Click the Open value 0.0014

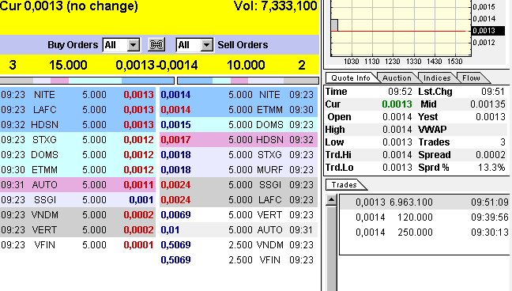click(397, 117)
